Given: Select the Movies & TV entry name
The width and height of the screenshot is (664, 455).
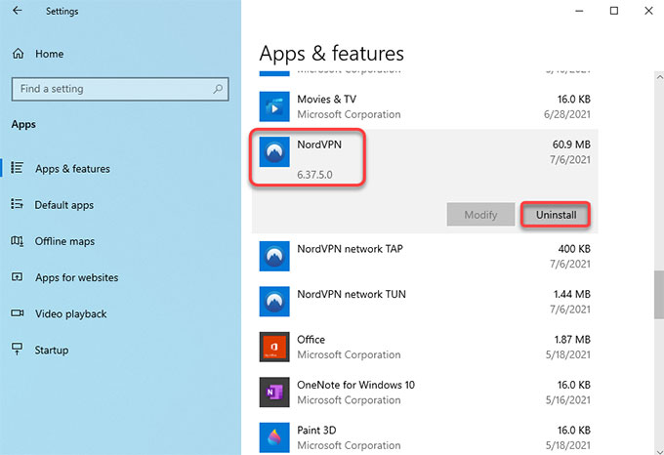Looking at the screenshot, I should 326,99.
